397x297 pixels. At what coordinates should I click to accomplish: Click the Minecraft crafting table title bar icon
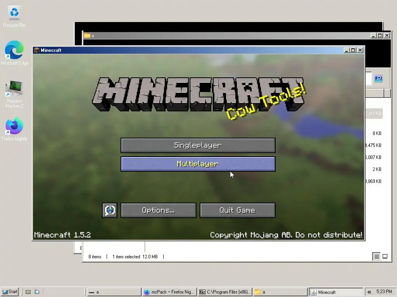point(37,50)
